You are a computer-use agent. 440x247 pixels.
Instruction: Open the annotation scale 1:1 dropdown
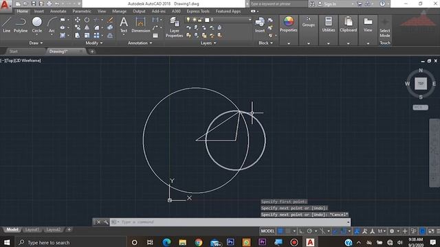click(382, 231)
